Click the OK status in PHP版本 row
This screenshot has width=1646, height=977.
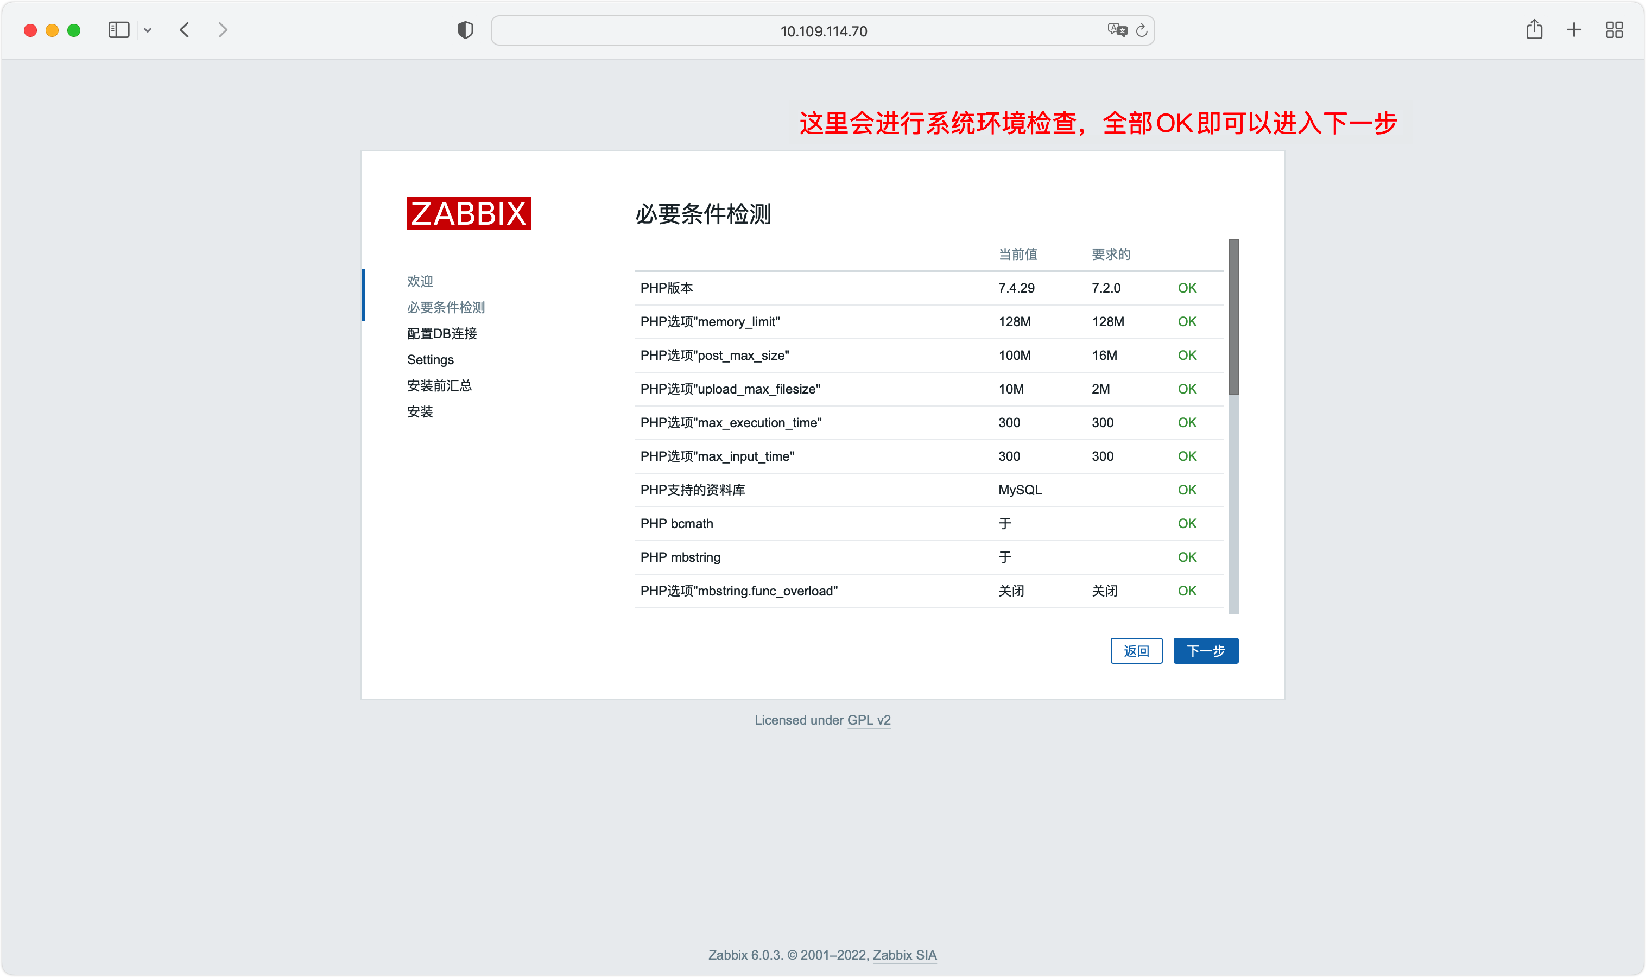[x=1186, y=288]
